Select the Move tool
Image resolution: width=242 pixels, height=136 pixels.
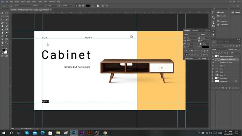point(2,13)
